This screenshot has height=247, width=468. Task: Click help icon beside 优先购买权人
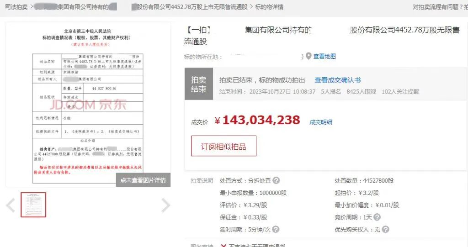click(x=385, y=230)
